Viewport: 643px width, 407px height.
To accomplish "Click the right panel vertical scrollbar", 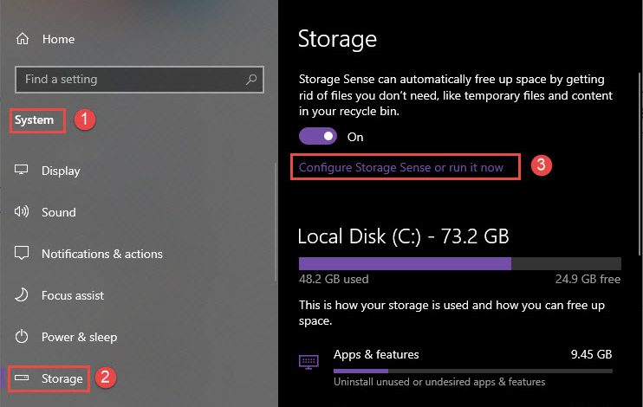I will pos(640,164).
